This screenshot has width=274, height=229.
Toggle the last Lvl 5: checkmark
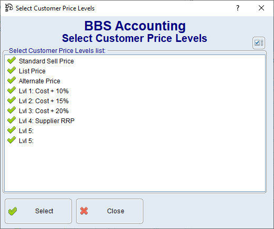[x=12, y=140]
